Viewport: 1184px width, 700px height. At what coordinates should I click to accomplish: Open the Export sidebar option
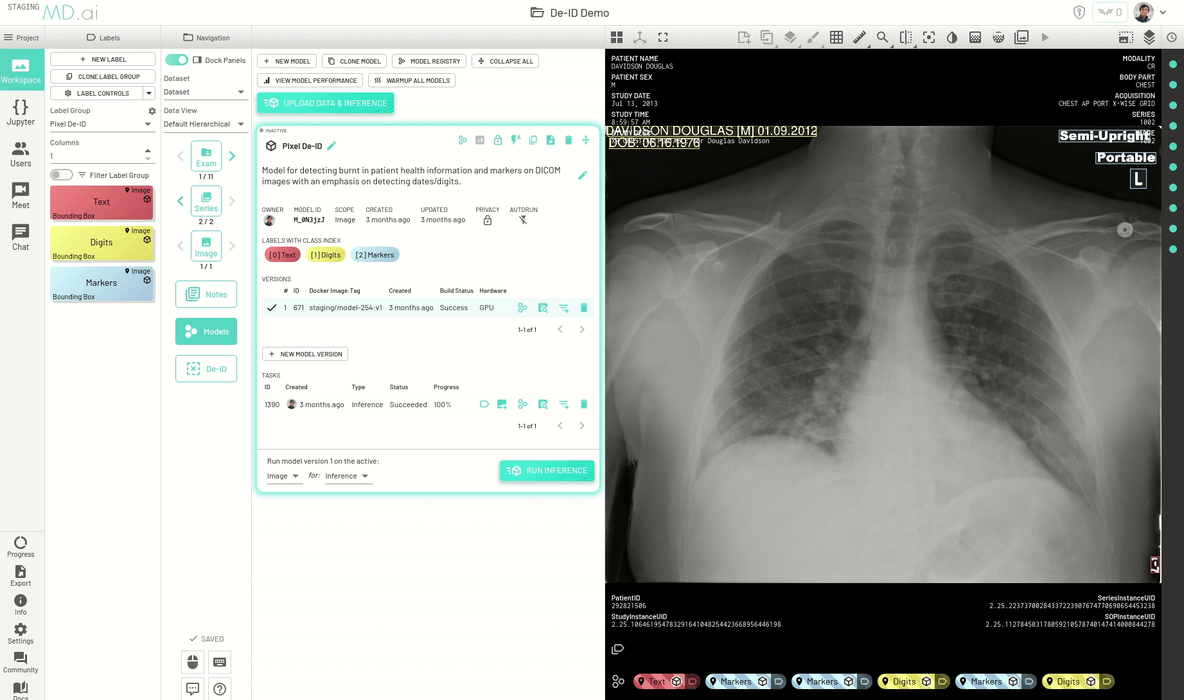pyautogui.click(x=21, y=575)
